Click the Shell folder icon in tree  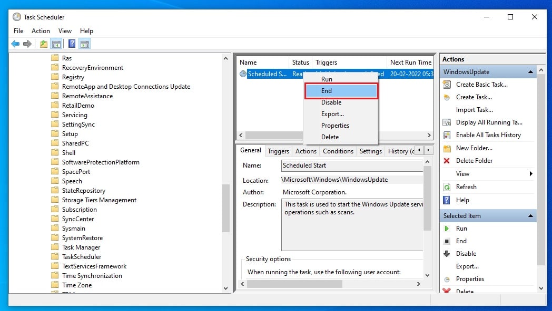55,152
